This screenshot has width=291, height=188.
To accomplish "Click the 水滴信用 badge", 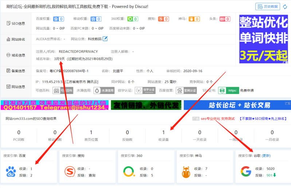I will [104, 90].
